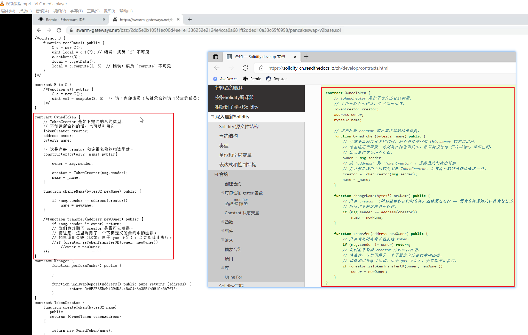Click the Edge back arrow
This screenshot has height=335, width=528.
click(x=217, y=68)
